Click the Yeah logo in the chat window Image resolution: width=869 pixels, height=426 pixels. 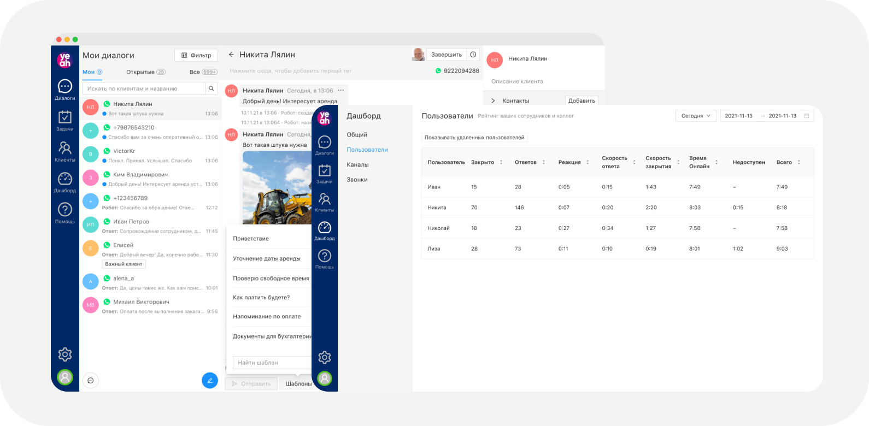tap(64, 60)
